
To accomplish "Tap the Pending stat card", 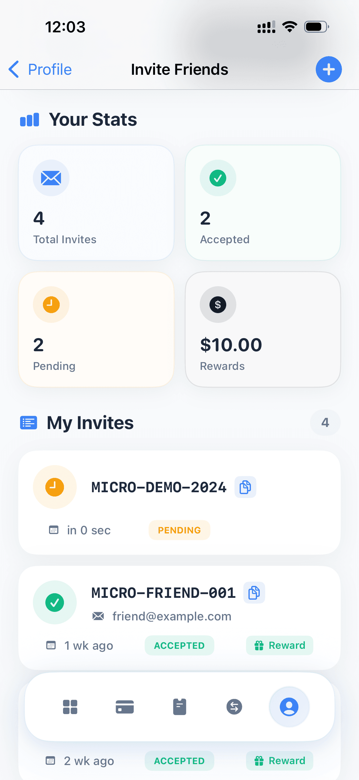I will [96, 330].
